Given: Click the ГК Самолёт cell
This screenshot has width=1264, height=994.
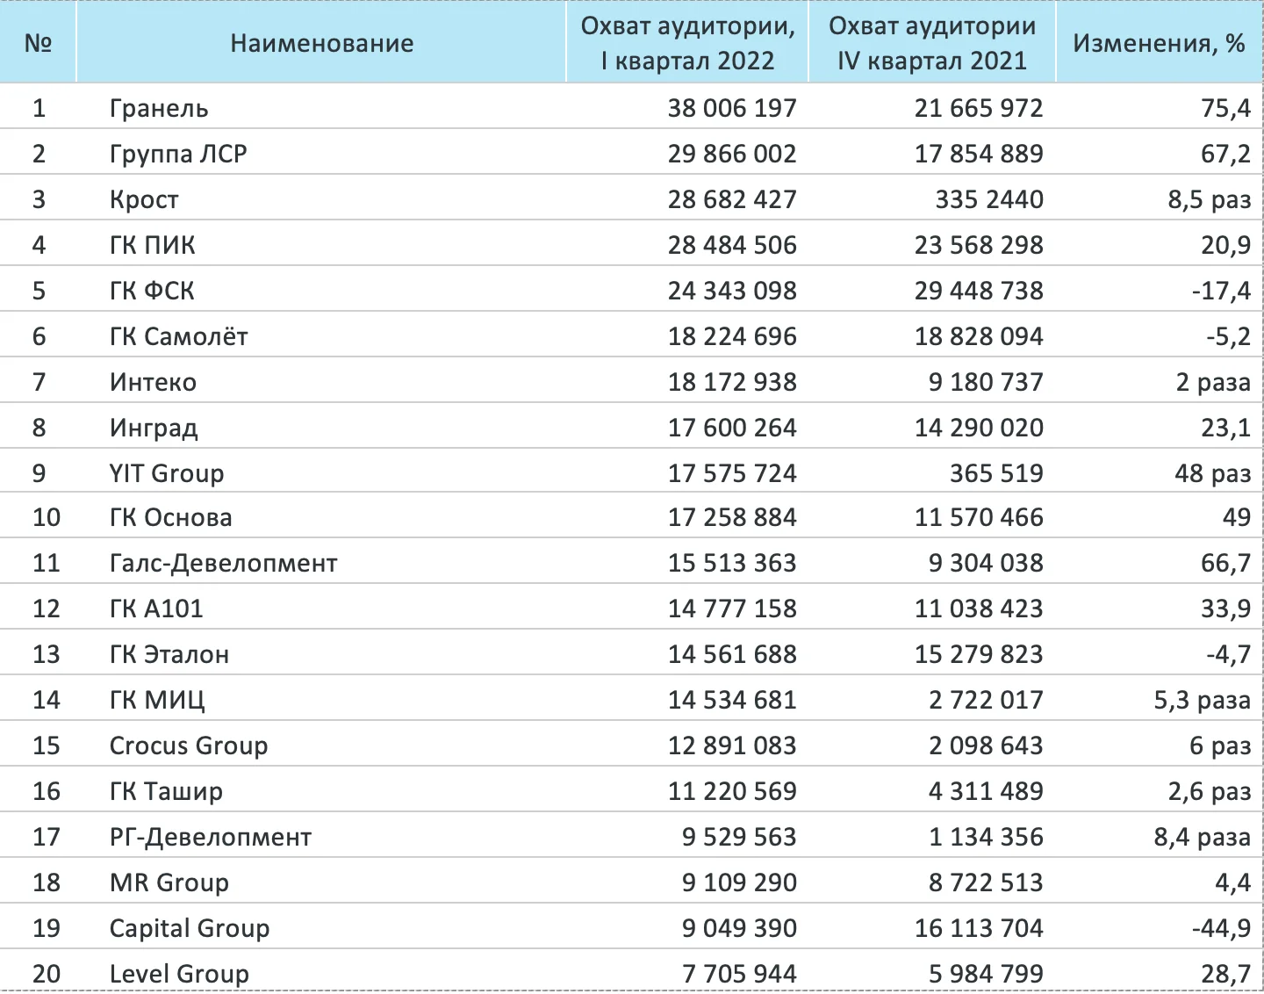Looking at the screenshot, I should point(178,336).
